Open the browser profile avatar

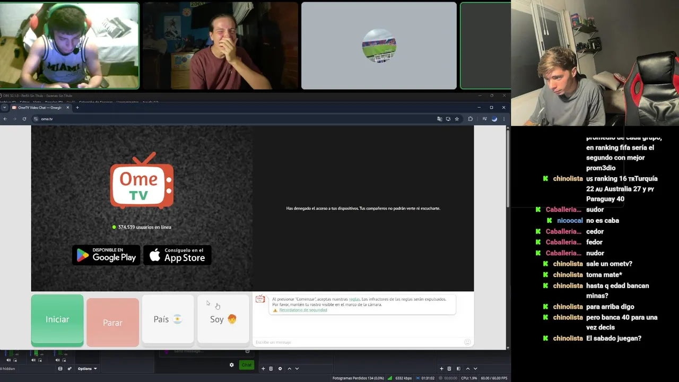[494, 119]
